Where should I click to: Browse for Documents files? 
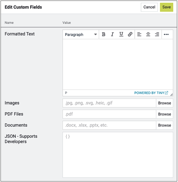(164, 125)
